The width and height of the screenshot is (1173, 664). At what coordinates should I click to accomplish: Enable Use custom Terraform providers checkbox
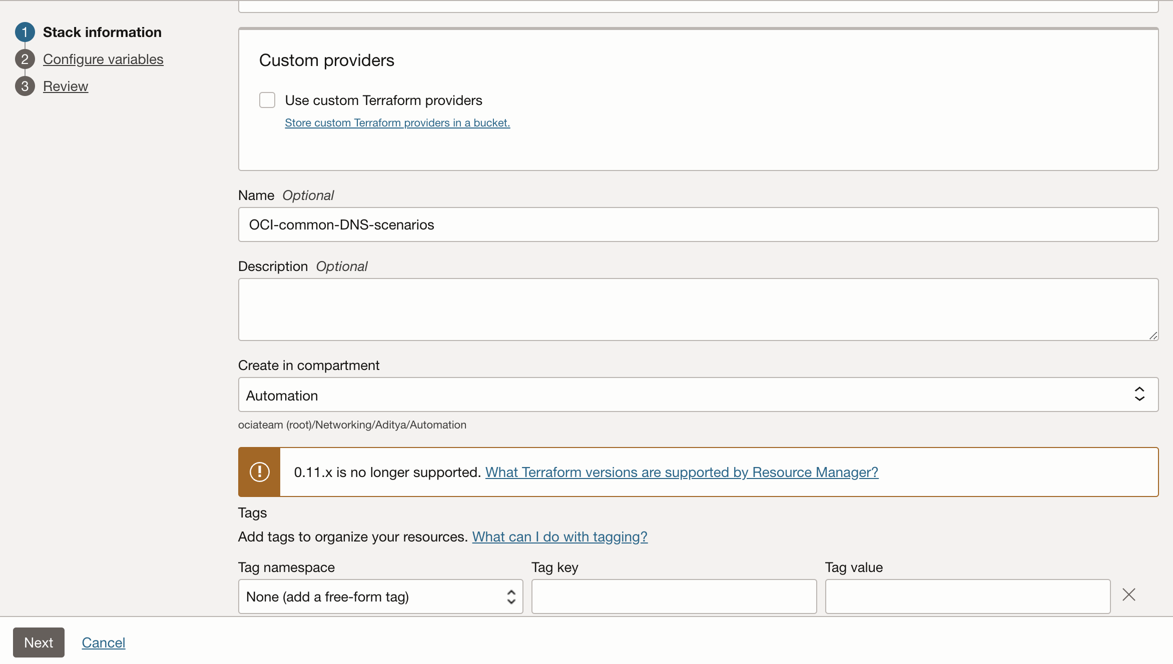pyautogui.click(x=267, y=100)
